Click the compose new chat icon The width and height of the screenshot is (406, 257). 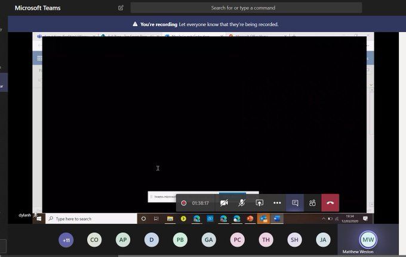point(121,8)
